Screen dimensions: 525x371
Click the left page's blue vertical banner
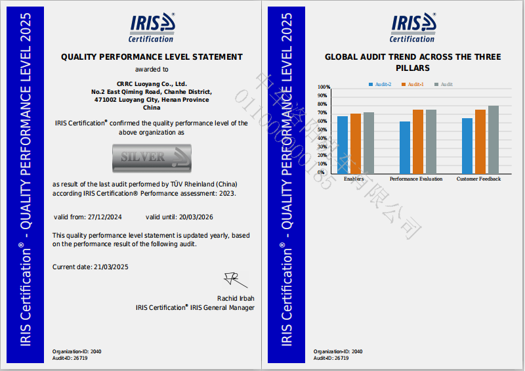point(26,184)
